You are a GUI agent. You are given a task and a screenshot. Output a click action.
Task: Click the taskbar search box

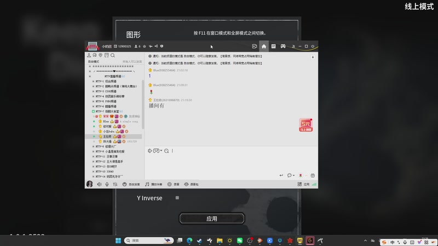pyautogui.click(x=149, y=241)
